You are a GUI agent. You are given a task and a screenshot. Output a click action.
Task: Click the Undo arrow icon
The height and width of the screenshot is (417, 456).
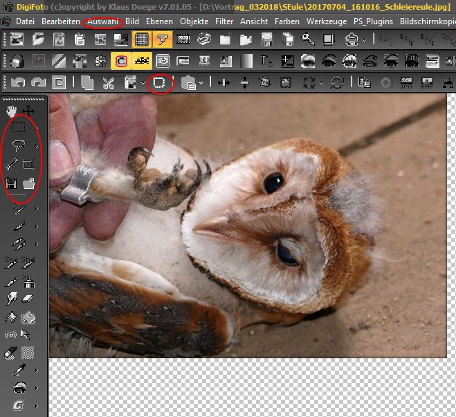18,83
